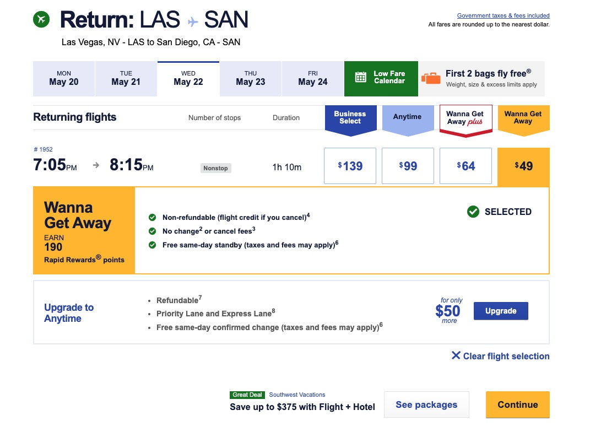Click the See packages button
Screen dimensions: 590x437
tap(426, 404)
